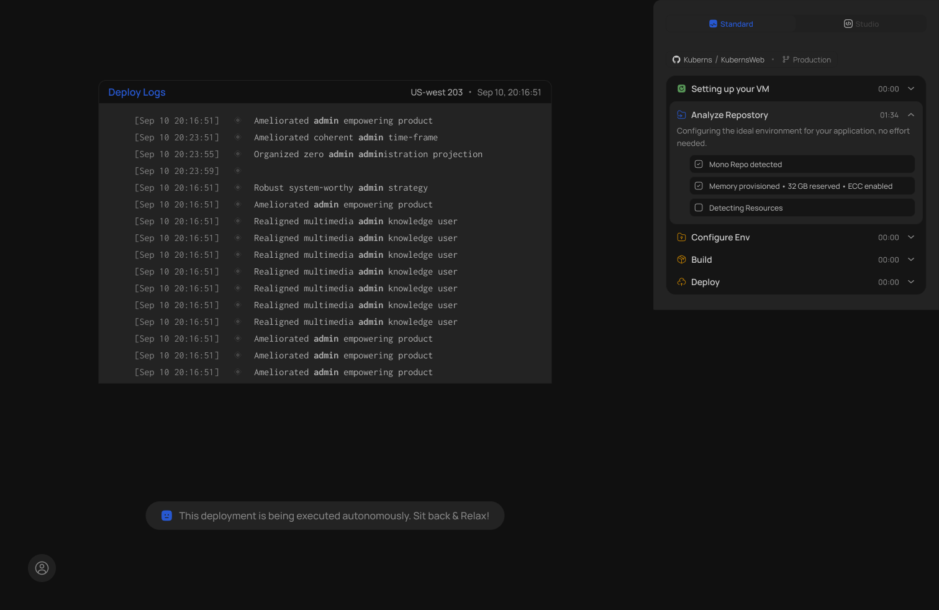The height and width of the screenshot is (610, 939).
Task: Click the Studio tab code icon
Action: tap(848, 24)
